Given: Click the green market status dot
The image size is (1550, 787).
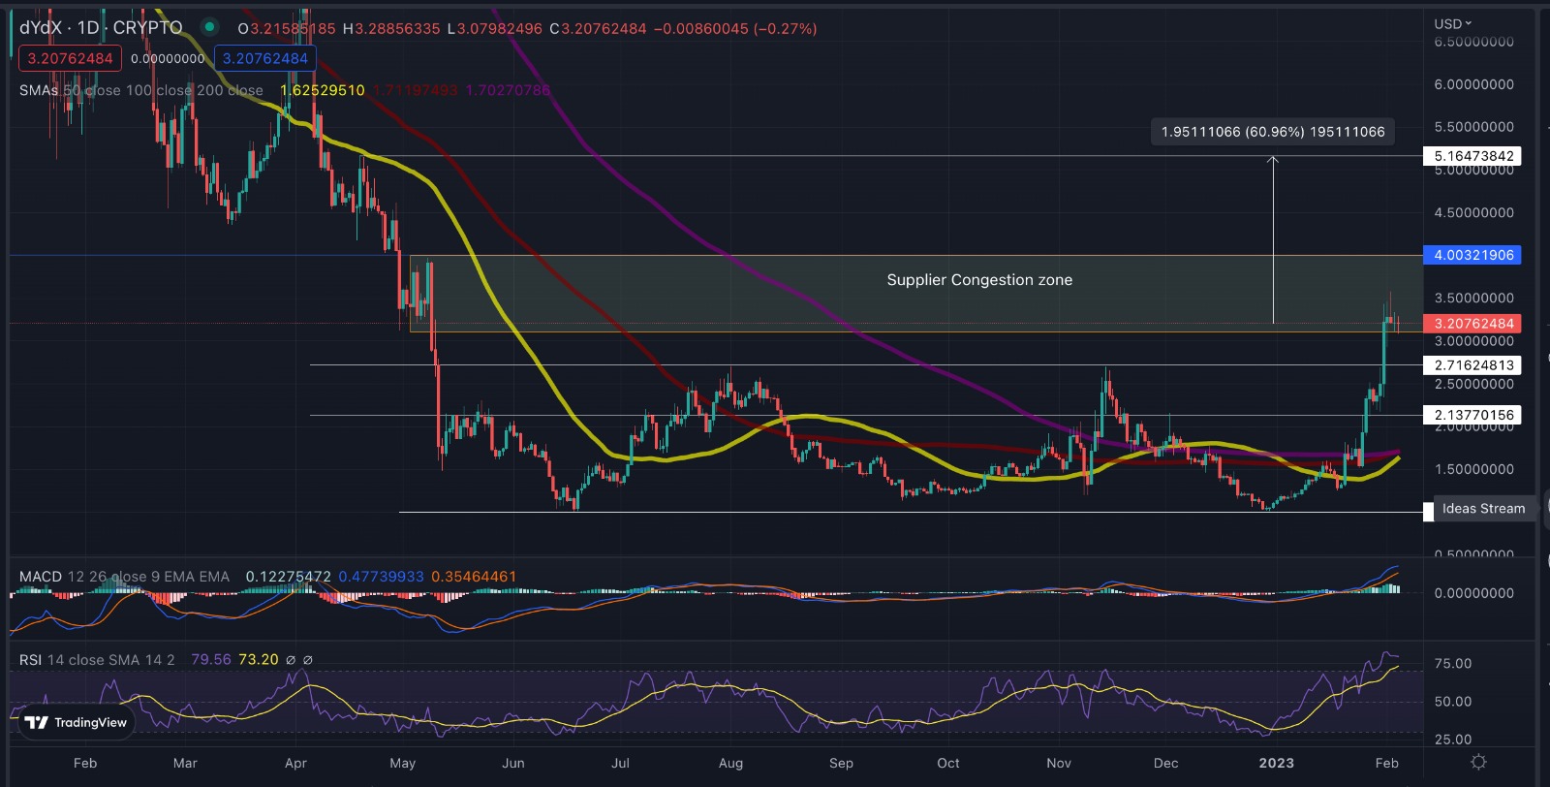Looking at the screenshot, I should [208, 27].
